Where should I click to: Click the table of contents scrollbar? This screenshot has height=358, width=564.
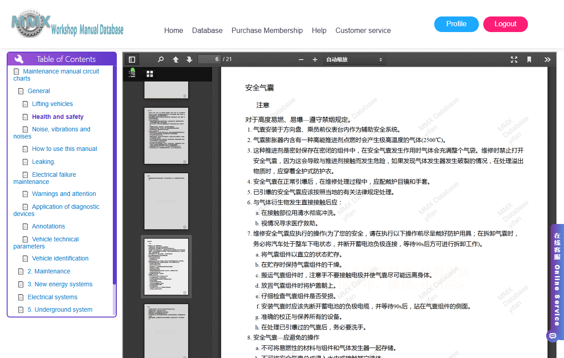pos(115,175)
